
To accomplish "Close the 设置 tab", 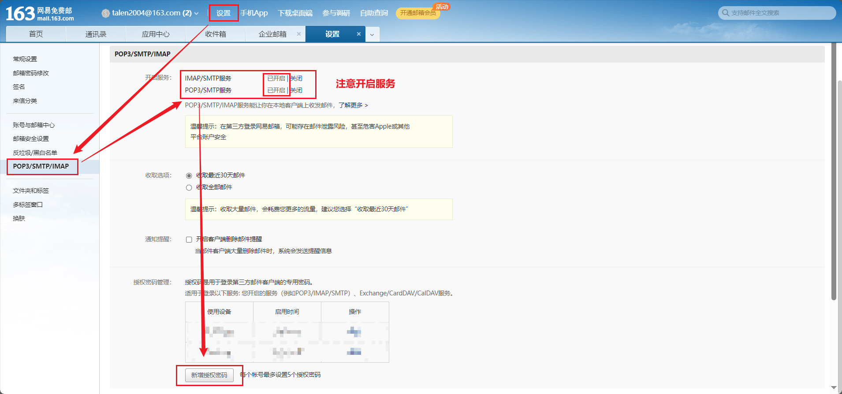I will click(358, 34).
